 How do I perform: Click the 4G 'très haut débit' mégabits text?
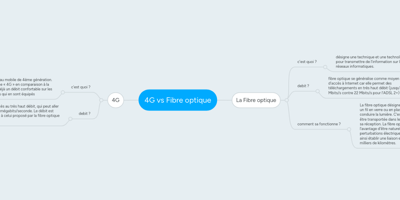pyautogui.click(x=30, y=111)
